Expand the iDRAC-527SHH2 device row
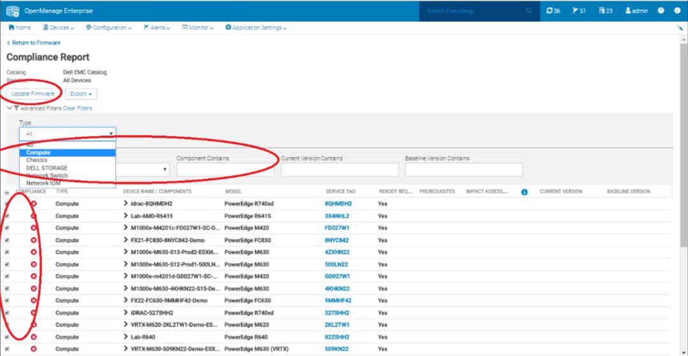The image size is (688, 356). 125,313
